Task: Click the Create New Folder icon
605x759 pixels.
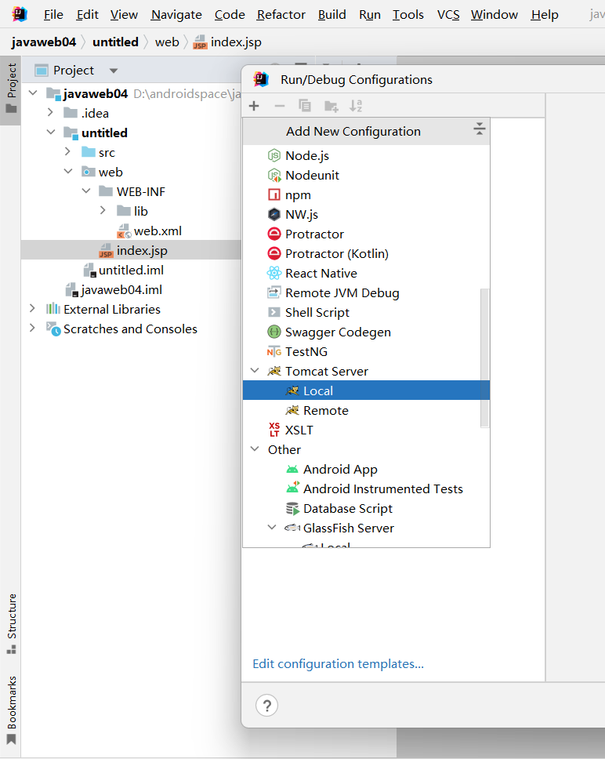Action: (331, 106)
